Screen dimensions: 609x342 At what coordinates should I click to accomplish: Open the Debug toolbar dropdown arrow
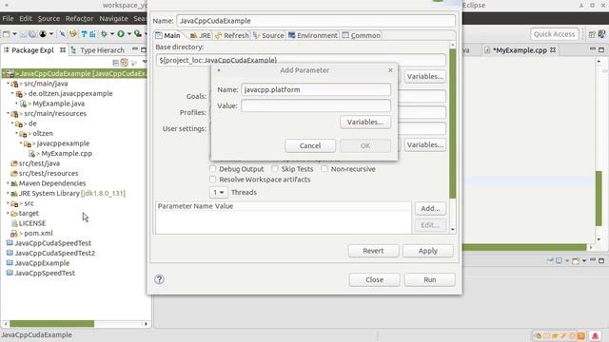pyautogui.click(x=112, y=34)
